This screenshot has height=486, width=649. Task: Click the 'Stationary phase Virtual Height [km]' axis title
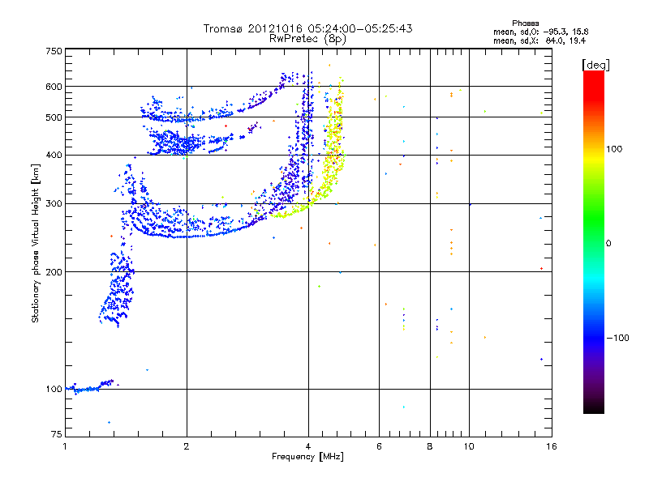point(36,244)
